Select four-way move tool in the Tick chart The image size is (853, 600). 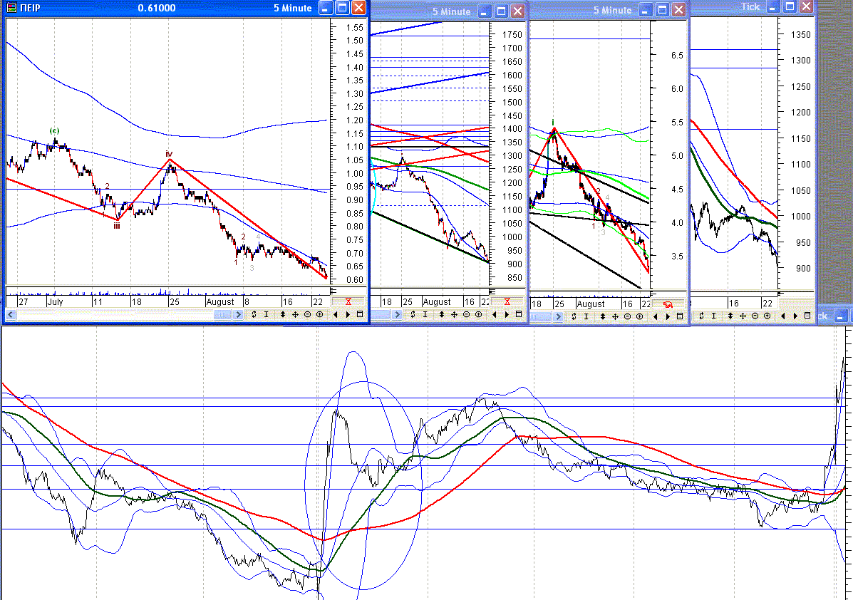[743, 316]
